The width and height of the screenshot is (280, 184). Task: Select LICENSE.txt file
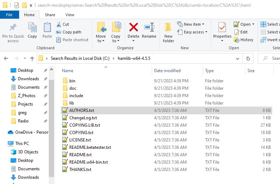click(167, 140)
